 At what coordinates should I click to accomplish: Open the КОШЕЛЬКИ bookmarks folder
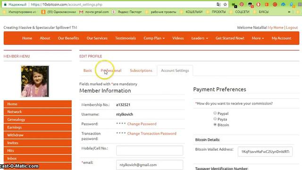click(x=191, y=12)
